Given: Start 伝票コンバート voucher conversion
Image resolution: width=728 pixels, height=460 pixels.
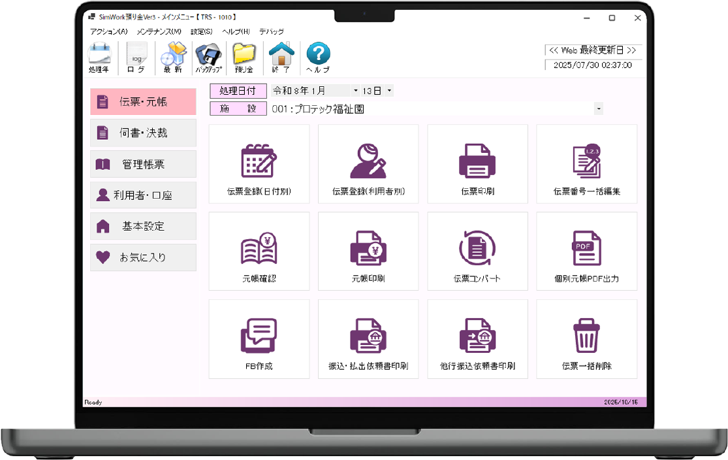Looking at the screenshot, I should pos(477,252).
